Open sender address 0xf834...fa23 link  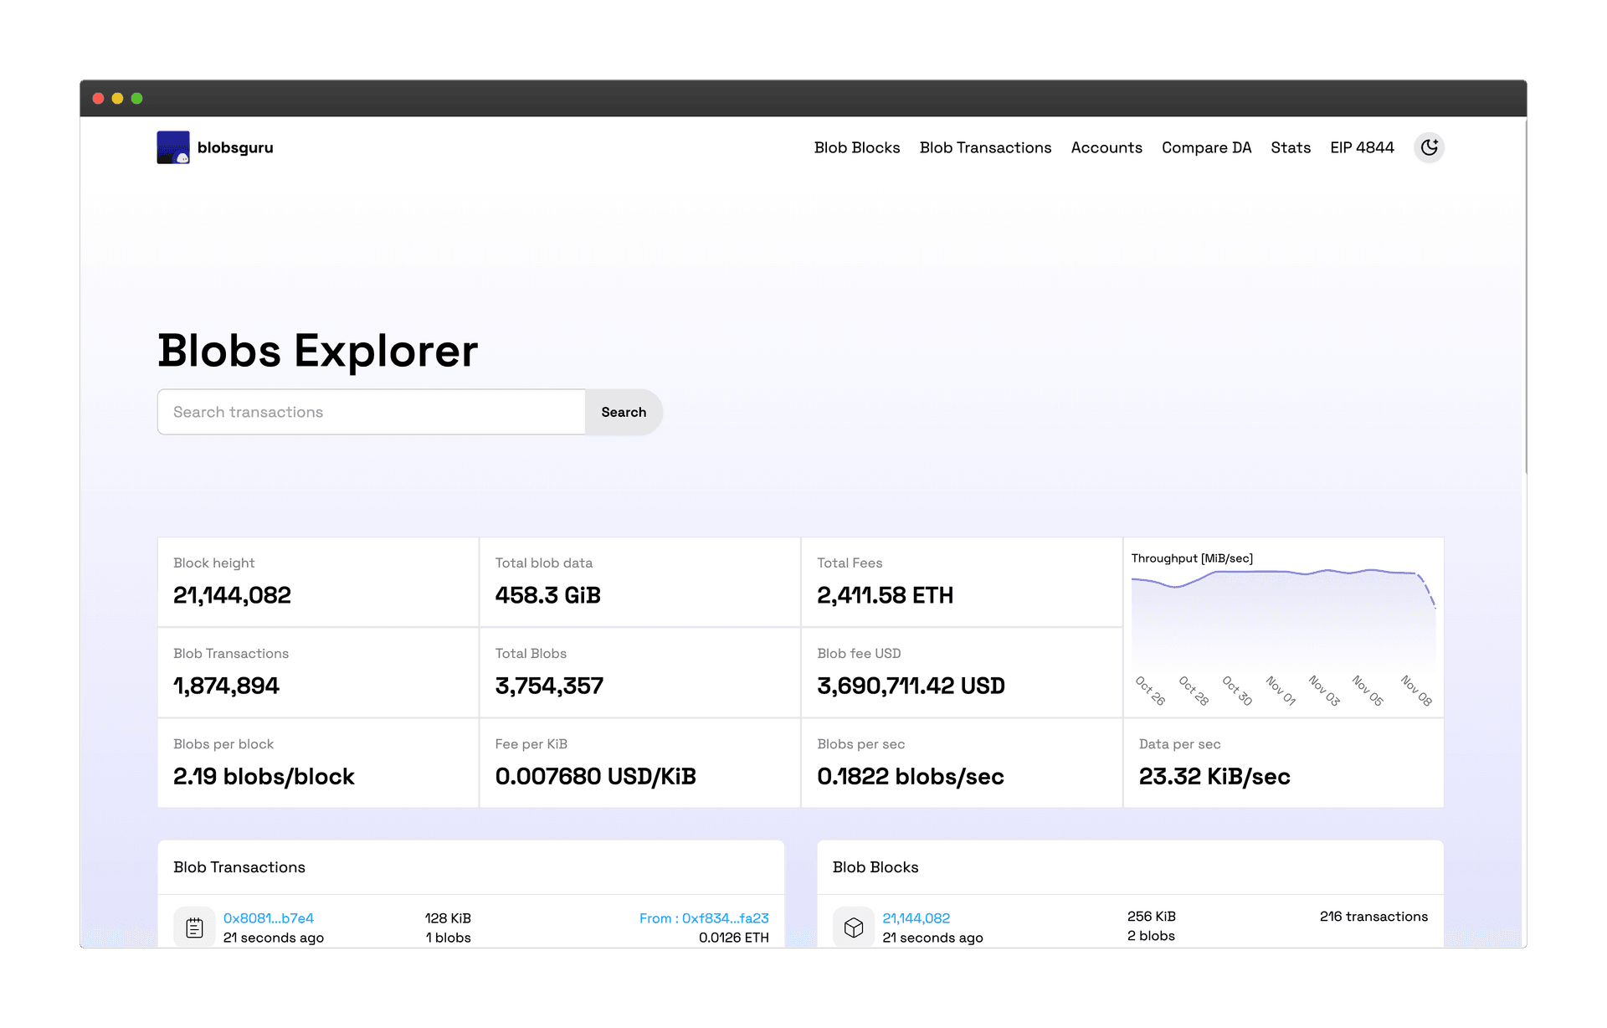(725, 918)
